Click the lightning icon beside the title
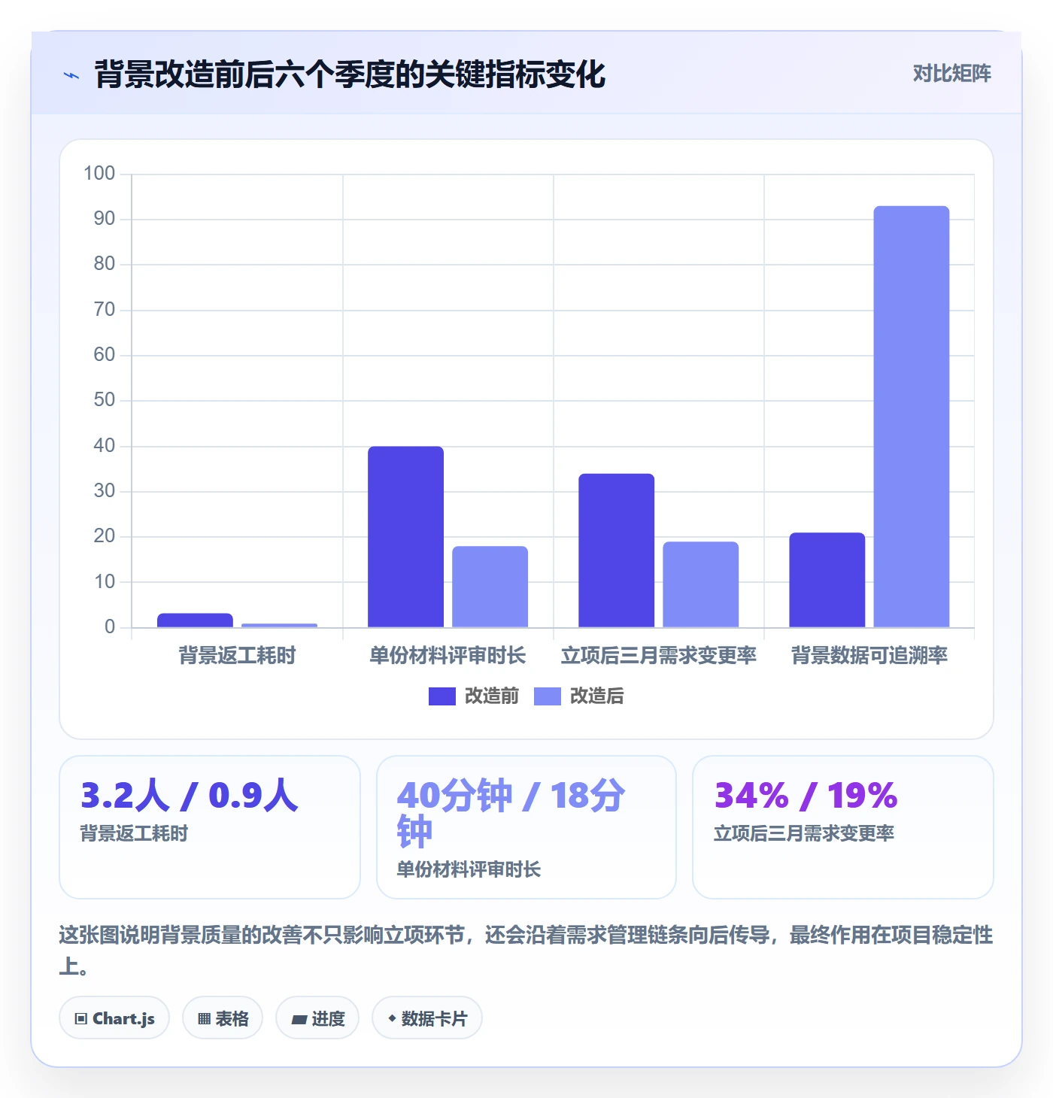 click(71, 75)
